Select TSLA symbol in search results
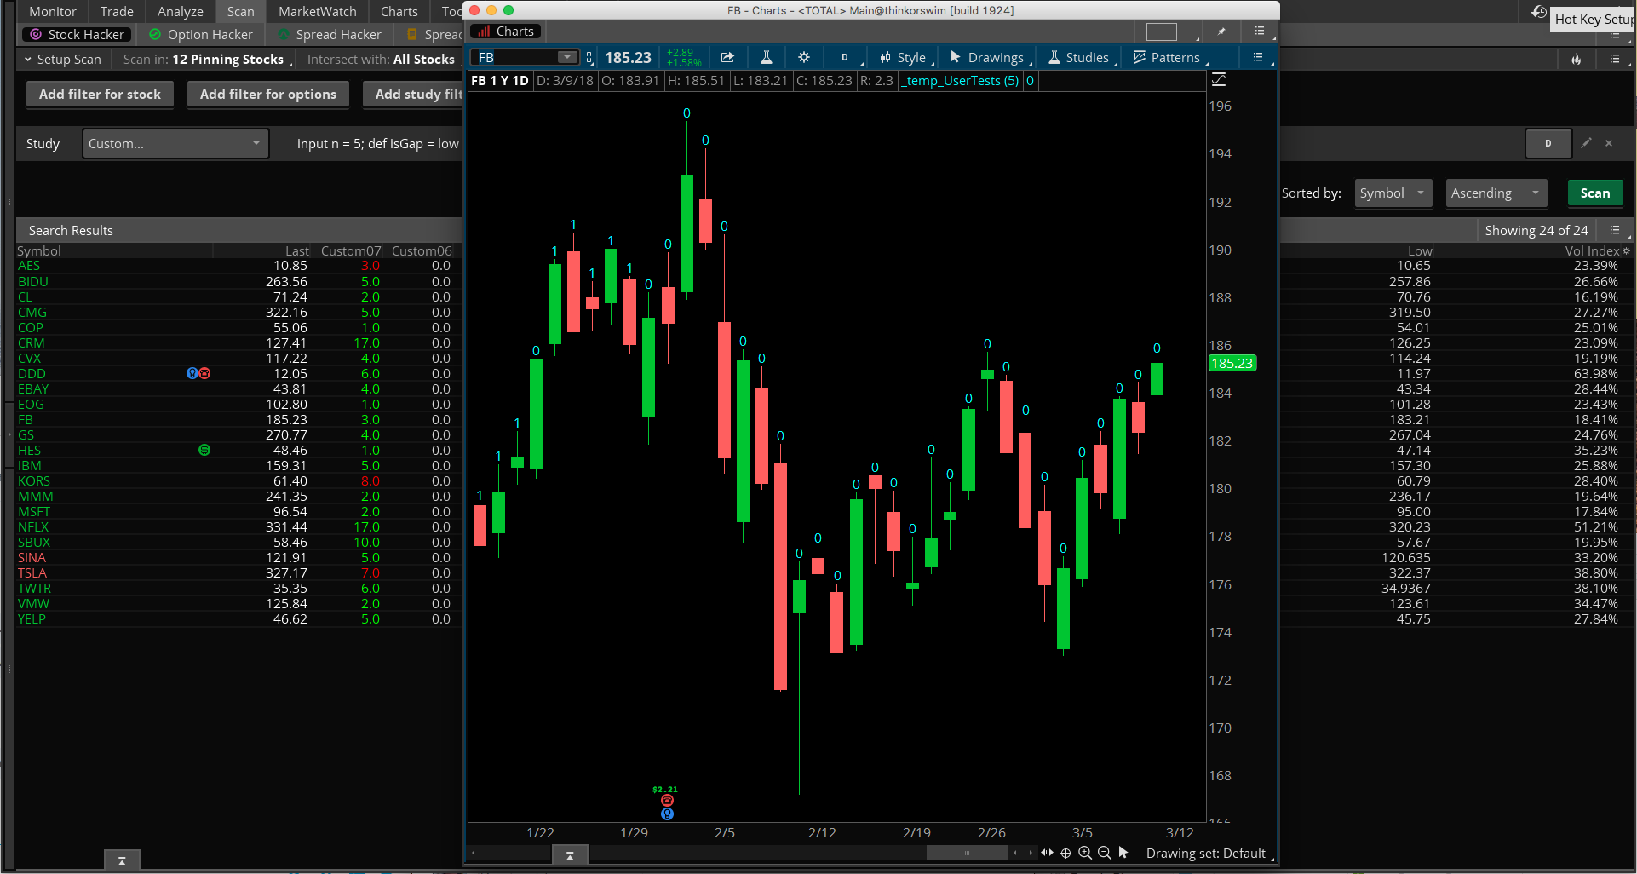Image resolution: width=1637 pixels, height=874 pixels. click(x=32, y=573)
